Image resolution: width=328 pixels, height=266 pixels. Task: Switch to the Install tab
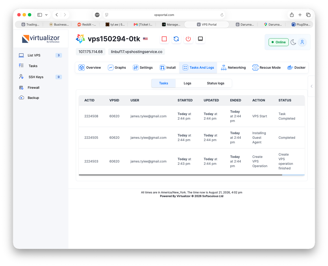(168, 67)
